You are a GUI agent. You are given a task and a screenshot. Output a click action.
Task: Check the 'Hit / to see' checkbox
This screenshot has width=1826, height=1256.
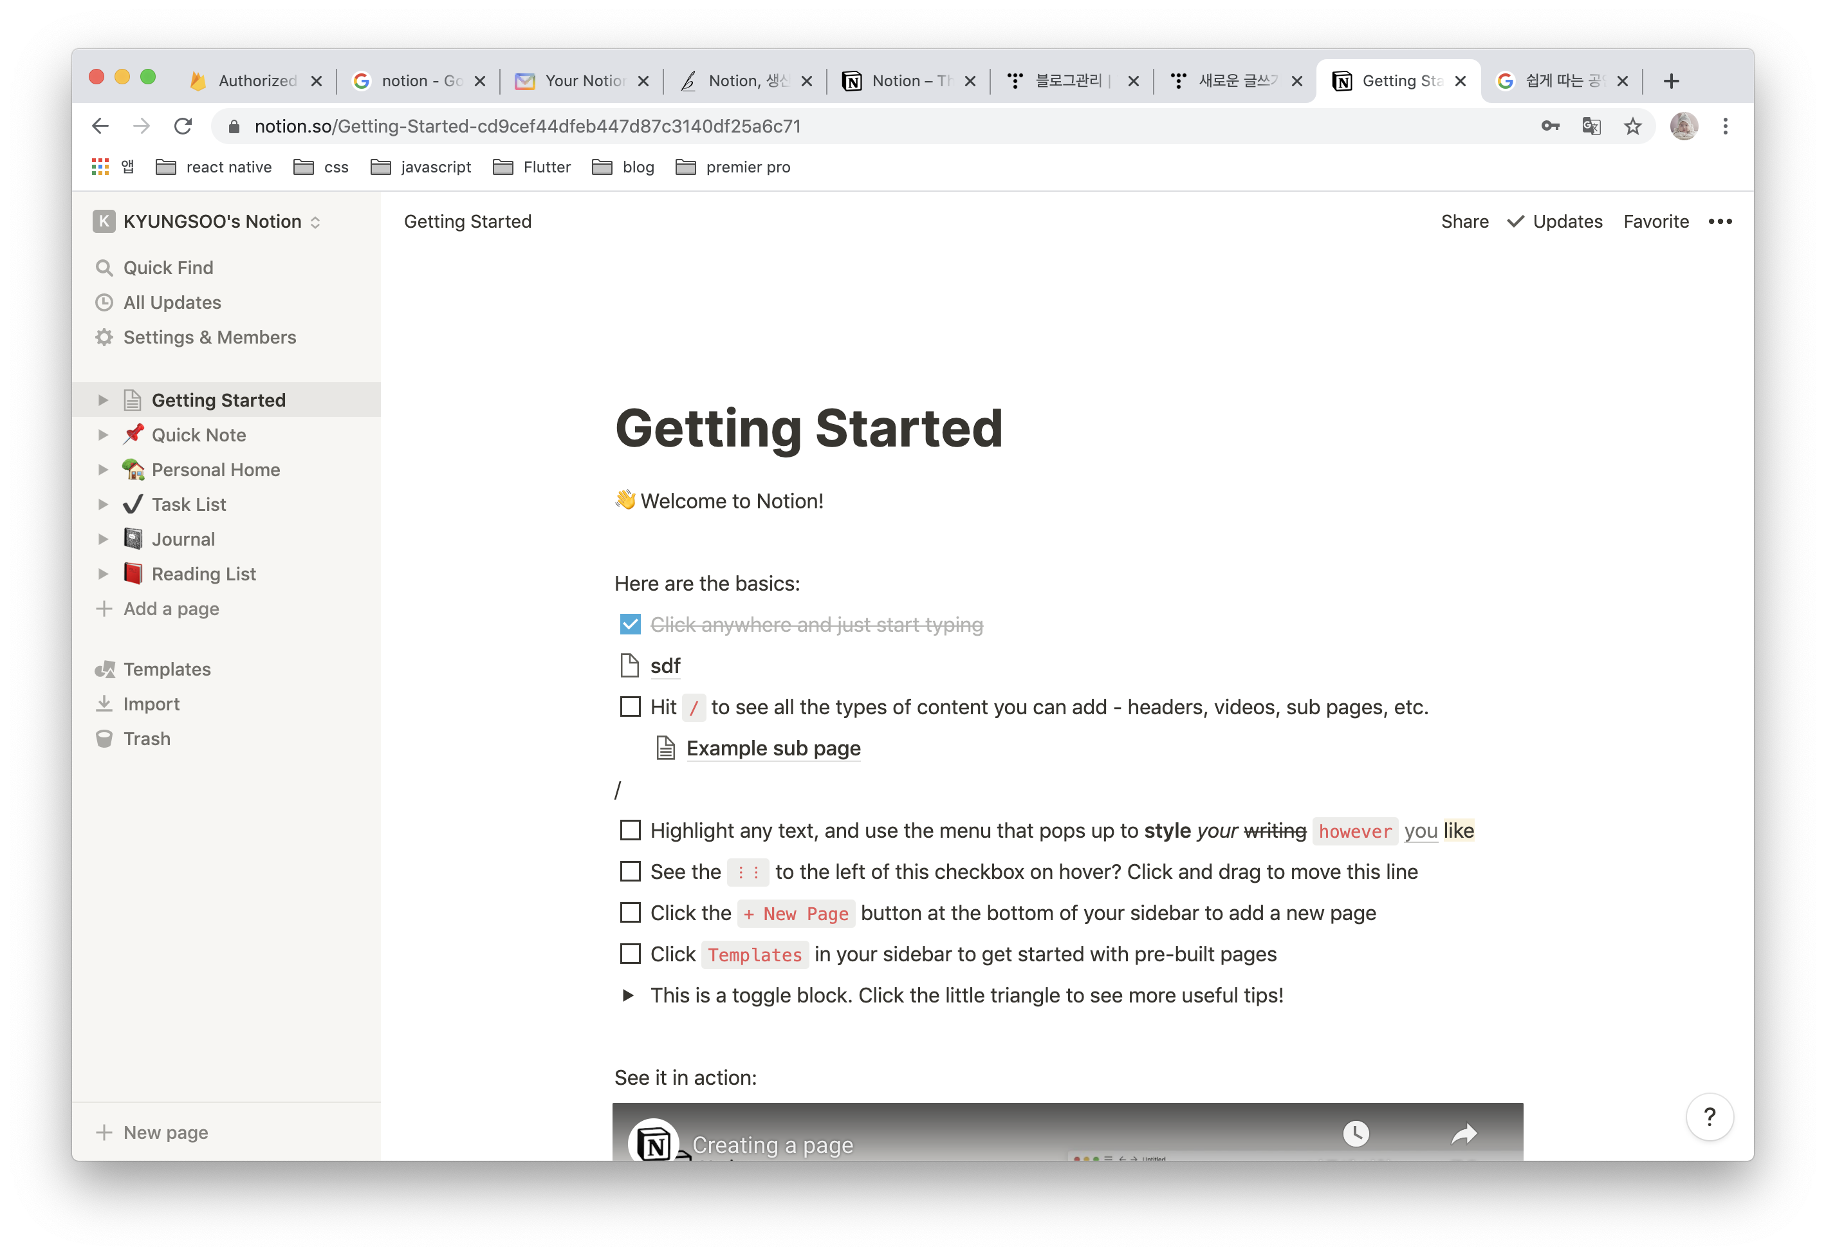click(630, 706)
